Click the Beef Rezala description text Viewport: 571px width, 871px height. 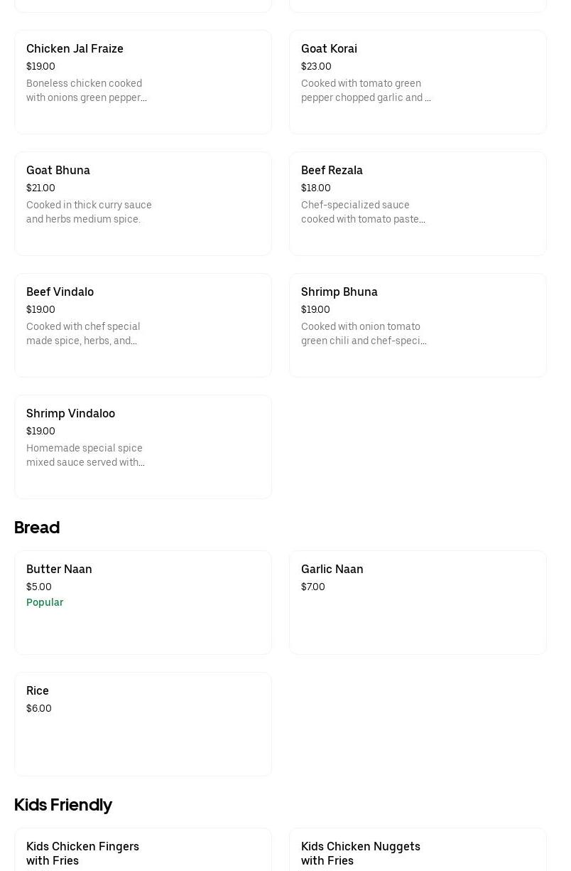click(363, 212)
